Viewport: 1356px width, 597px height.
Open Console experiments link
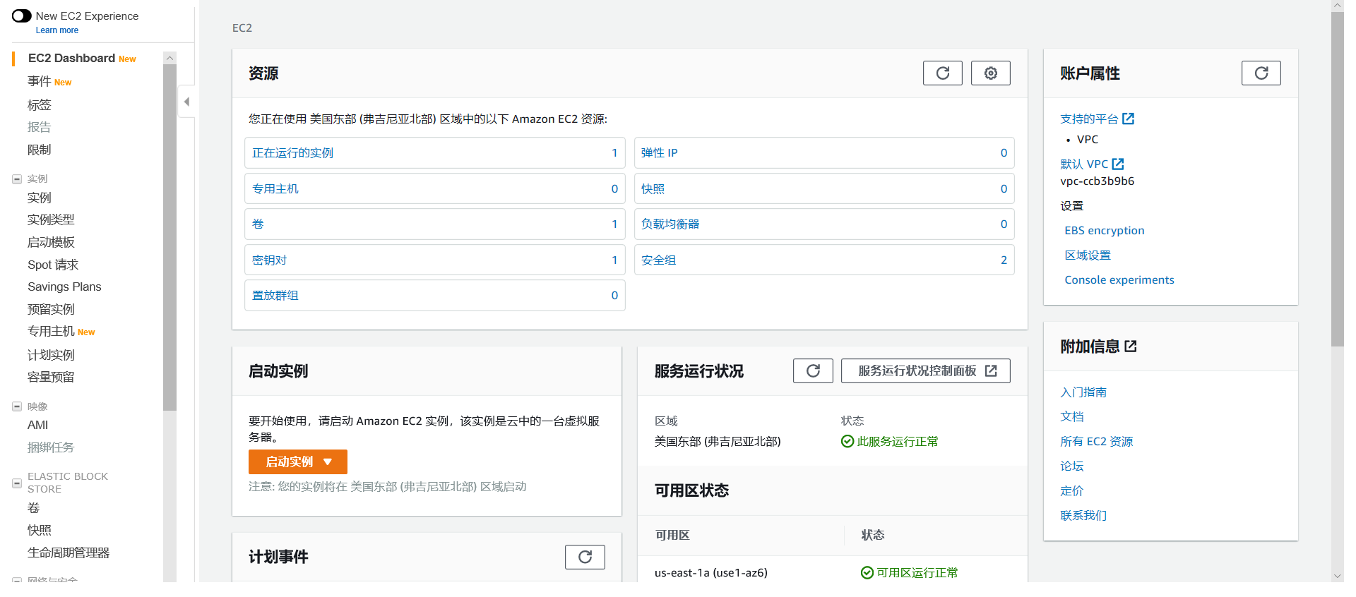click(x=1119, y=280)
